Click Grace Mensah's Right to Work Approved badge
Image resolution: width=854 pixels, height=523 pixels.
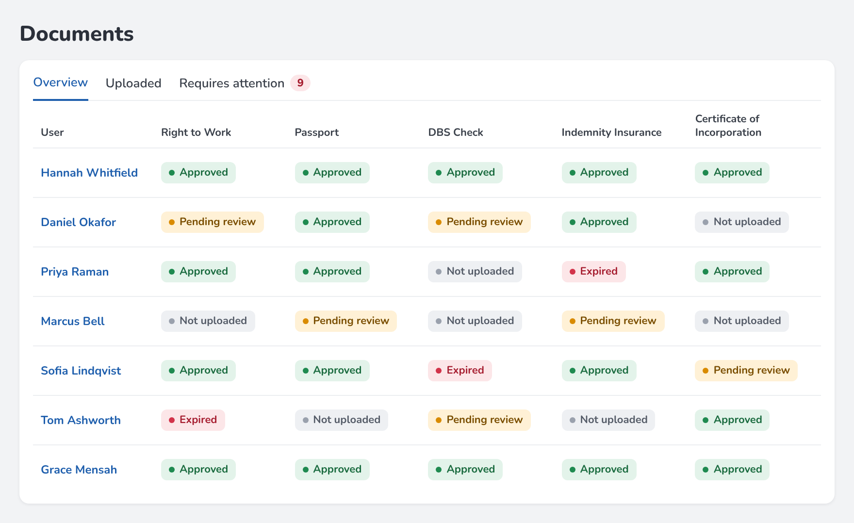pyautogui.click(x=198, y=470)
